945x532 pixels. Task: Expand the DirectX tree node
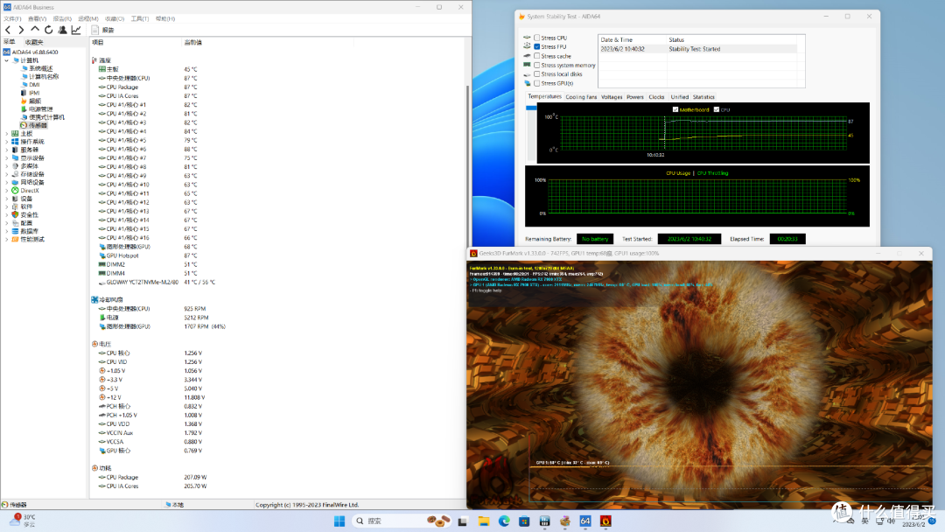pyautogui.click(x=7, y=191)
